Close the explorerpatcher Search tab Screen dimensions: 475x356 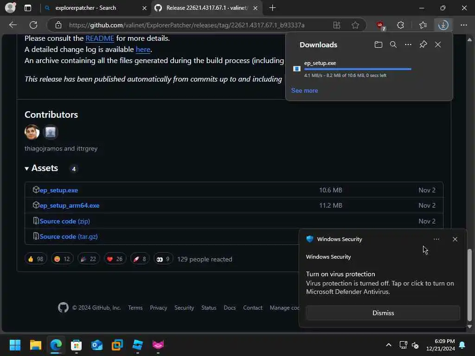click(x=145, y=8)
